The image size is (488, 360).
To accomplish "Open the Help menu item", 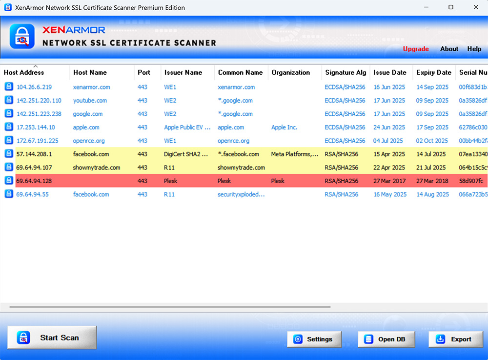I will pyautogui.click(x=474, y=49).
